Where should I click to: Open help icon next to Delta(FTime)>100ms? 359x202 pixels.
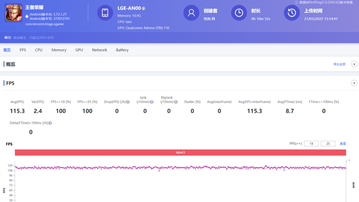point(50,123)
